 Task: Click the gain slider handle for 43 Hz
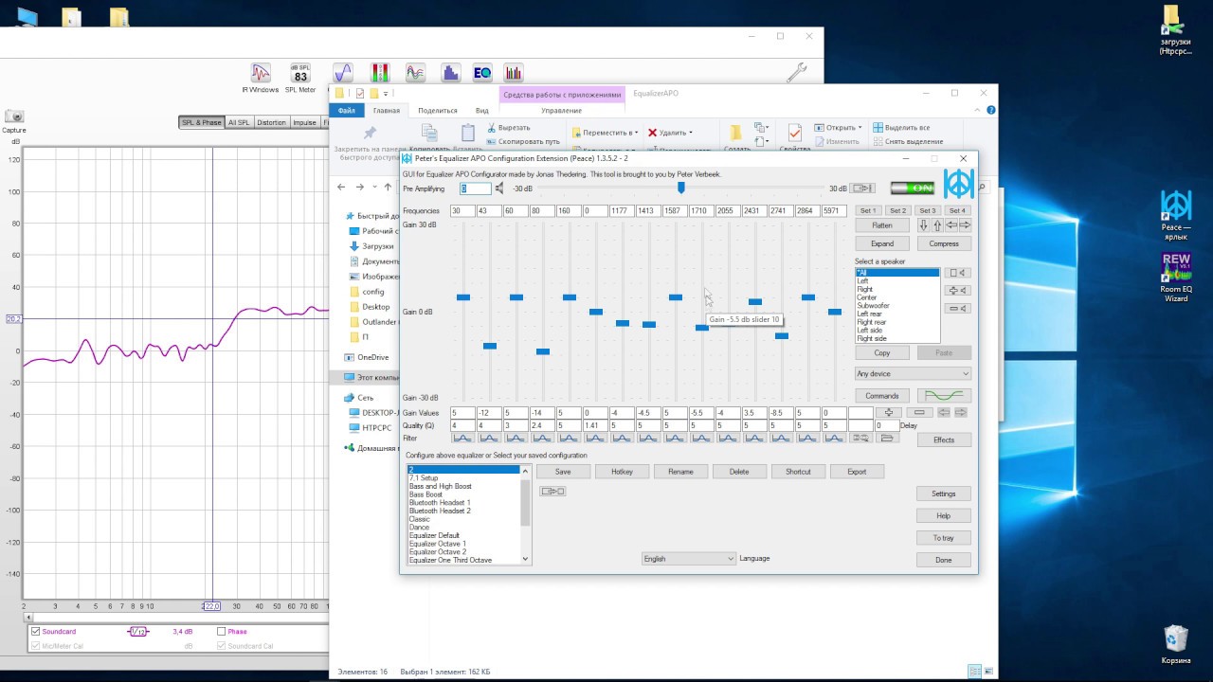coord(489,346)
